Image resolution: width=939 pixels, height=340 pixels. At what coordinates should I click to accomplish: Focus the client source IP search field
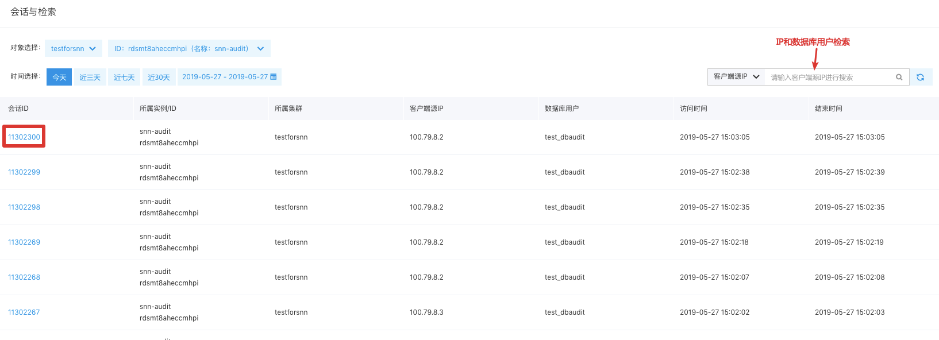[x=830, y=77]
